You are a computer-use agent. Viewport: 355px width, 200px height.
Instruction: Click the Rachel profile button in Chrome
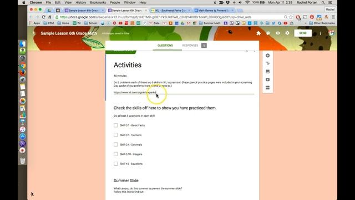(330, 9)
